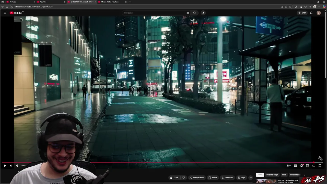Open the tab actions menu icon

(2, 2)
